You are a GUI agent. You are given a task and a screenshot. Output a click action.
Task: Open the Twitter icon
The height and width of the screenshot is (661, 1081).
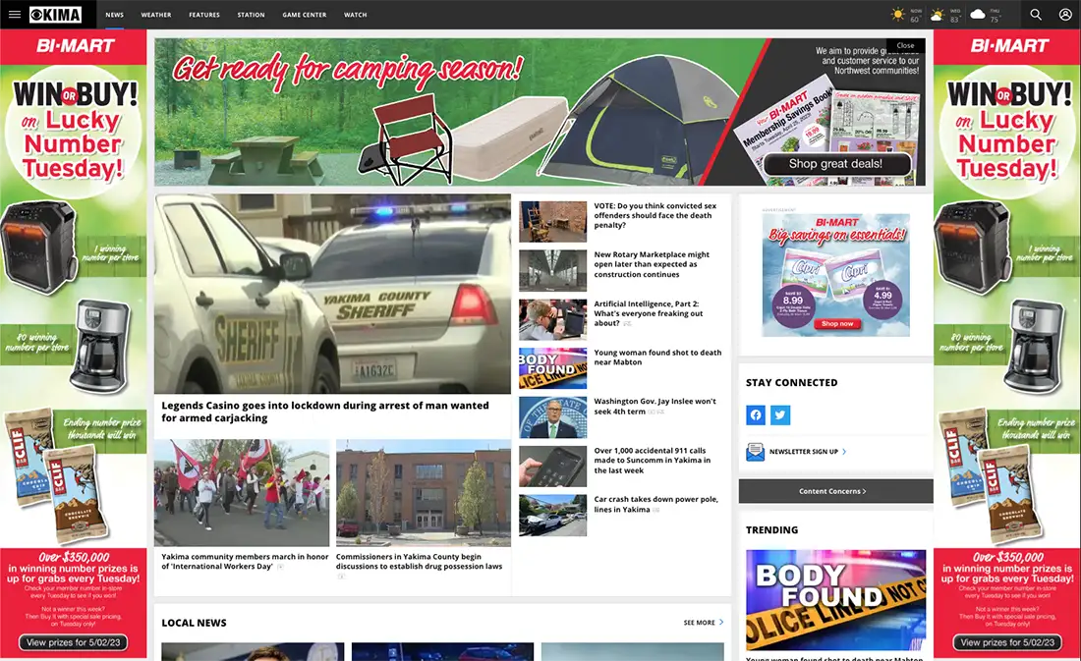tap(780, 414)
